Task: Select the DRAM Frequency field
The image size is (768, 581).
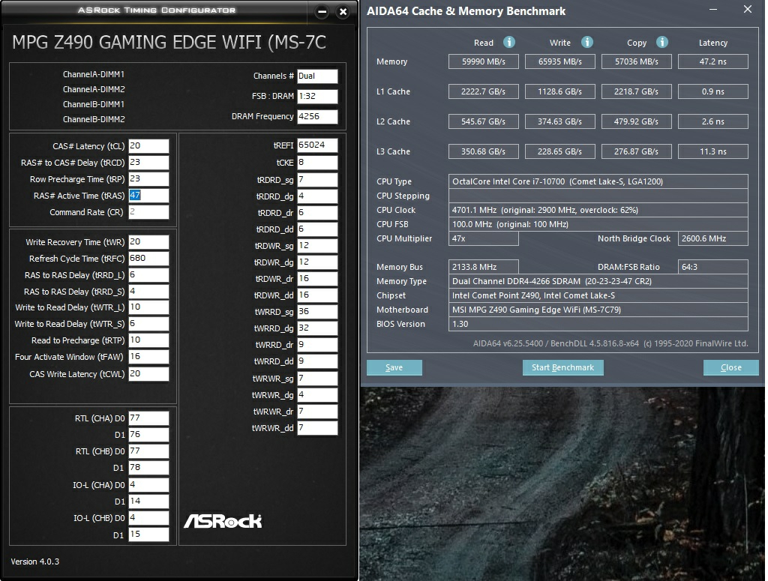Action: 317,116
